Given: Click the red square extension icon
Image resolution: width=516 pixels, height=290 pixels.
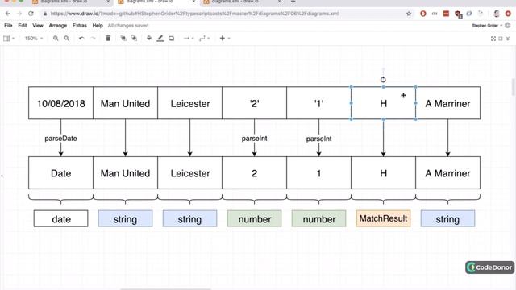Looking at the screenshot, I should [446, 14].
